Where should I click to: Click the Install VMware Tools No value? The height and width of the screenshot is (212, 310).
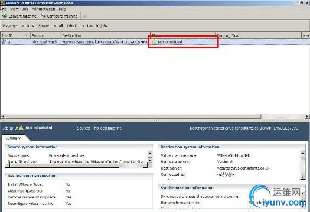pyautogui.click(x=68, y=184)
